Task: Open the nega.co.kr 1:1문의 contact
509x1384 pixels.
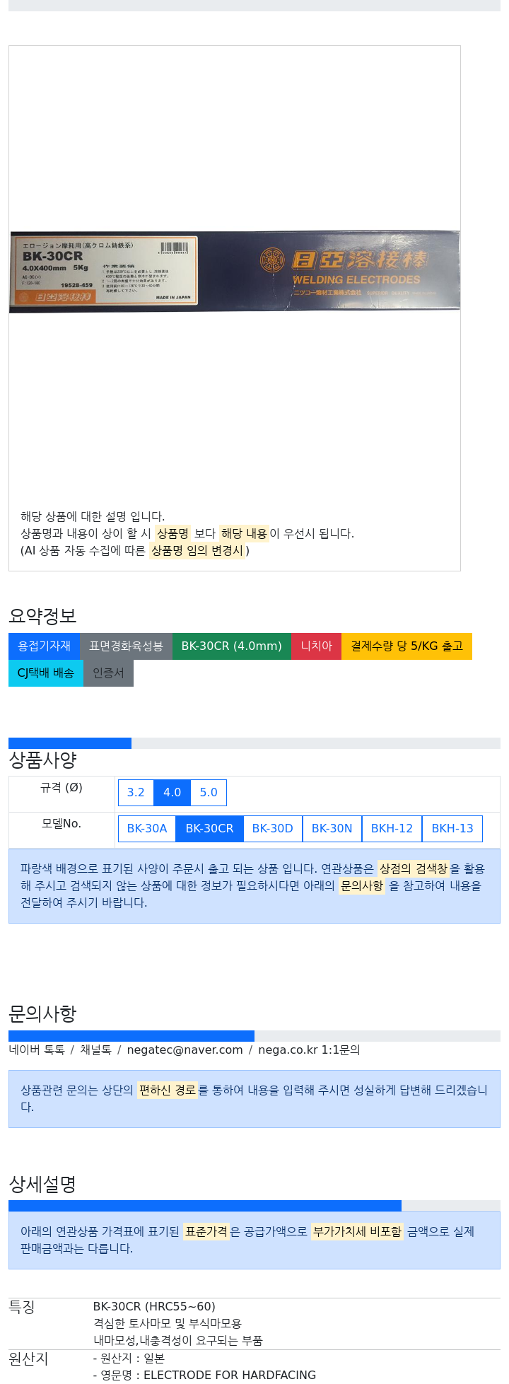Action: point(309,1049)
